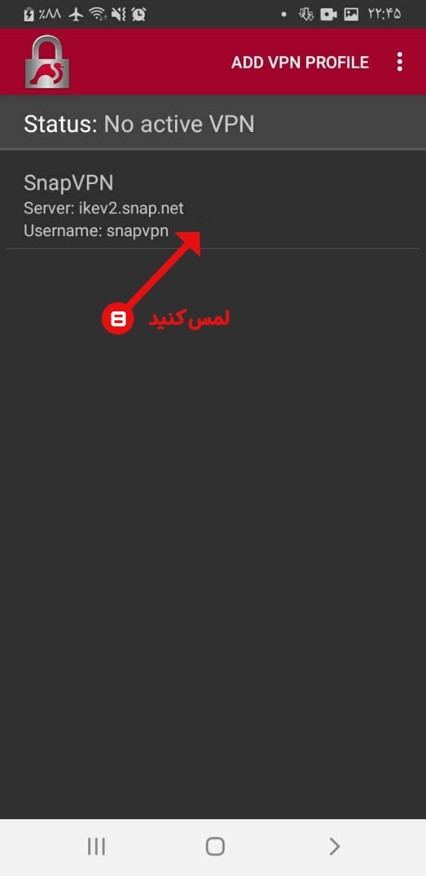This screenshot has height=876, width=426.
Task: Tap the alarm clock status icon
Action: (x=138, y=14)
